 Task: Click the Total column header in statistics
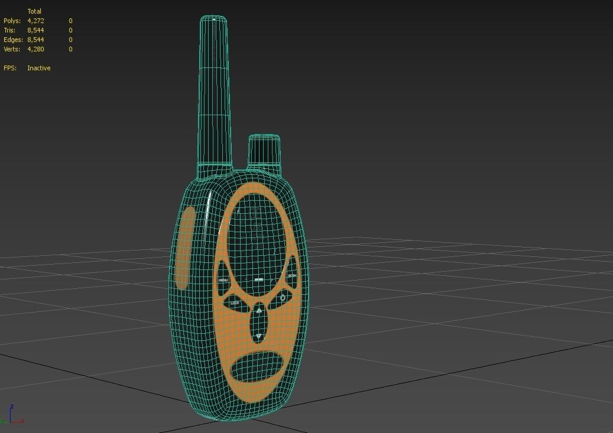[34, 11]
